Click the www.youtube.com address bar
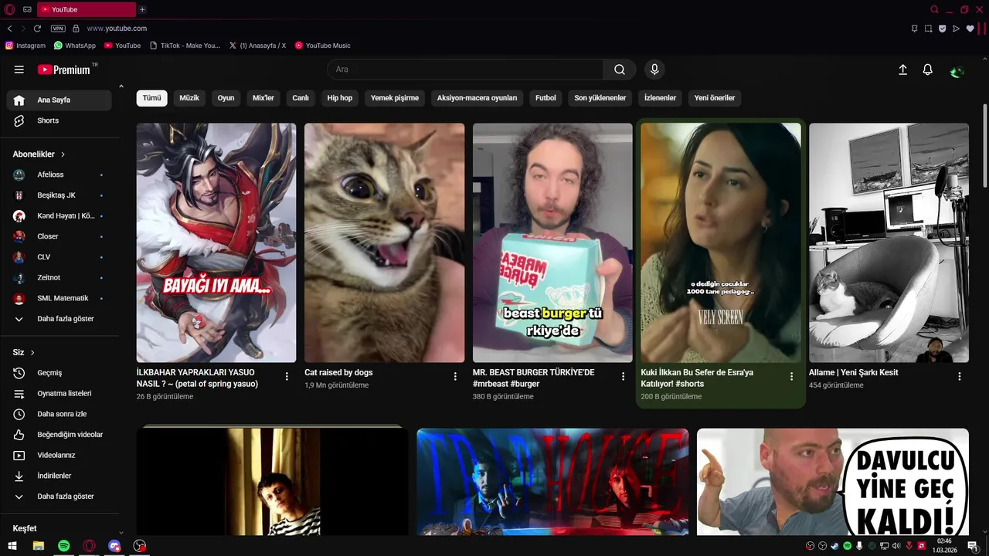Screen dimensions: 989x556 pos(117,29)
